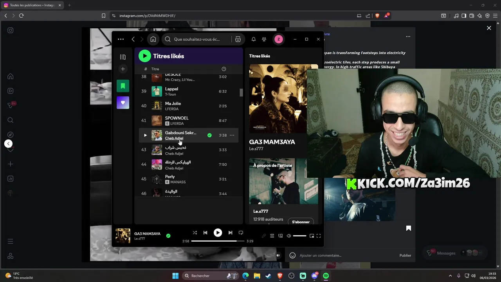Toggle liked checkmark for GA3 MAM3AYA in player bar

[168, 236]
